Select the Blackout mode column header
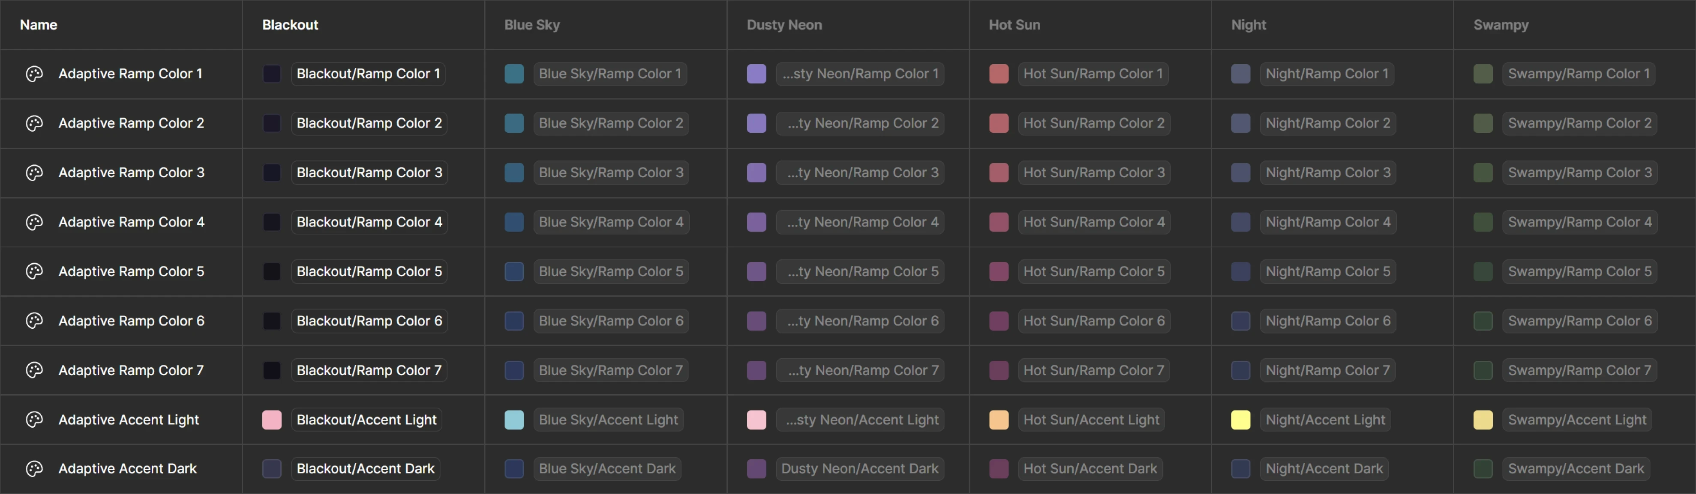This screenshot has height=494, width=1696. tap(290, 25)
